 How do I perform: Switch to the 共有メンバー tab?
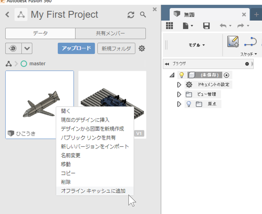[x=111, y=33]
